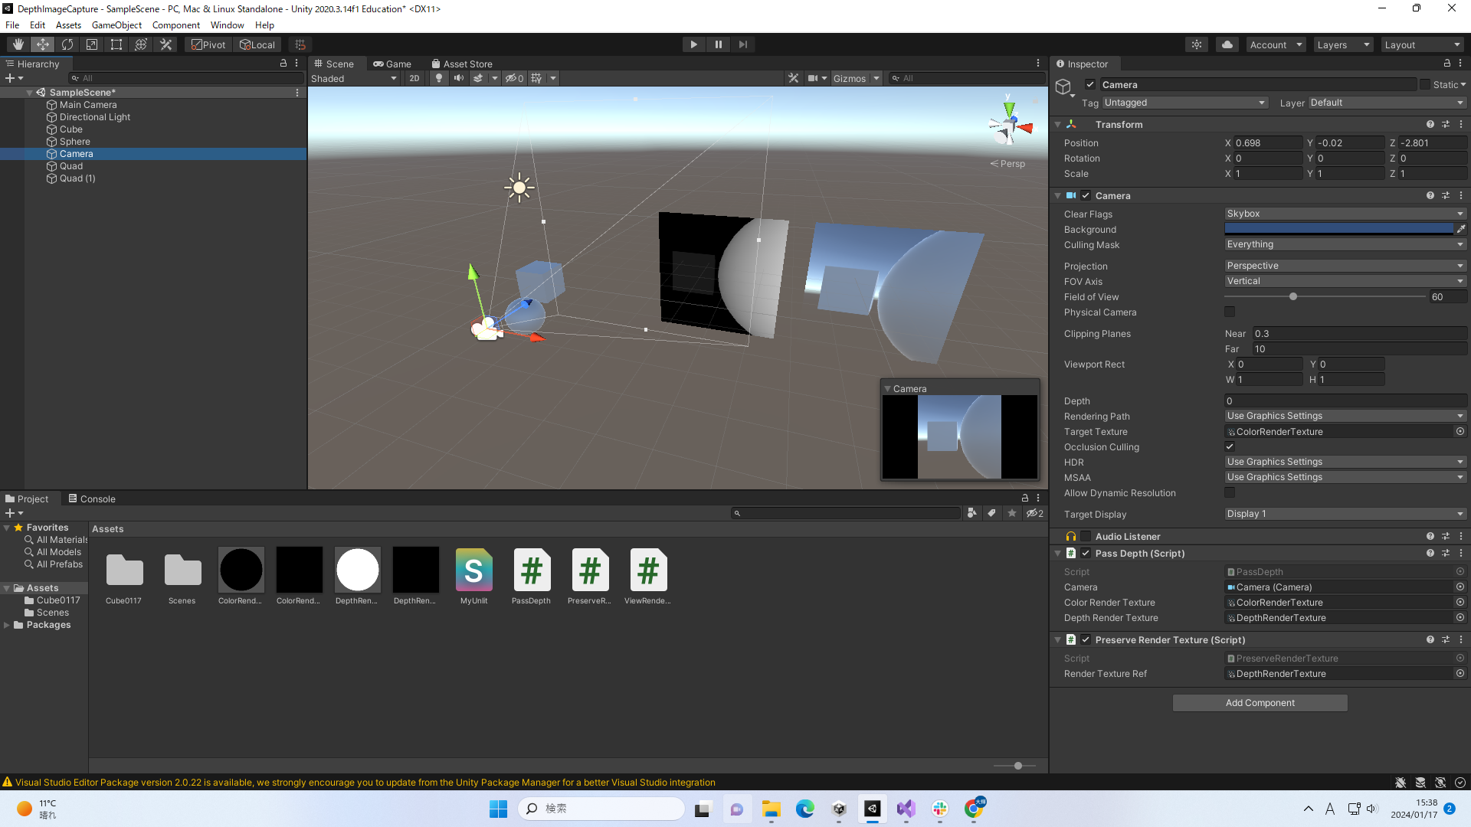
Task: Select the Rect tool
Action: click(116, 44)
